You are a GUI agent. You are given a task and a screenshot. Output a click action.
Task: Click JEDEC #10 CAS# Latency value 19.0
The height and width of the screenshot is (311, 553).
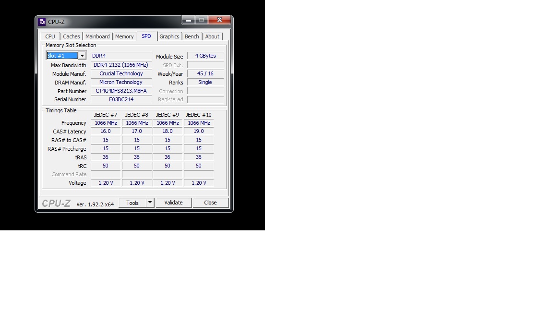click(199, 131)
